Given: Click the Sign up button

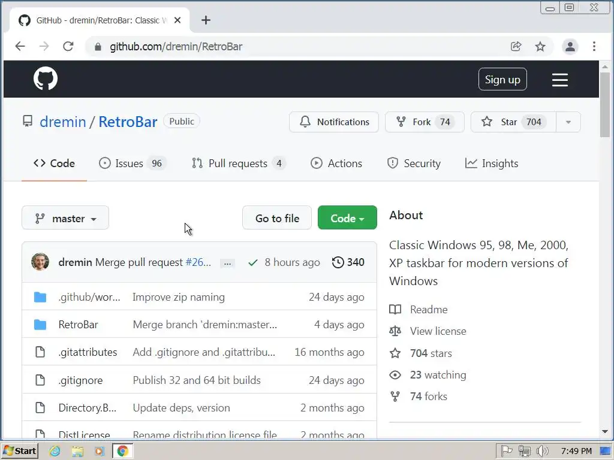Looking at the screenshot, I should 502,80.
